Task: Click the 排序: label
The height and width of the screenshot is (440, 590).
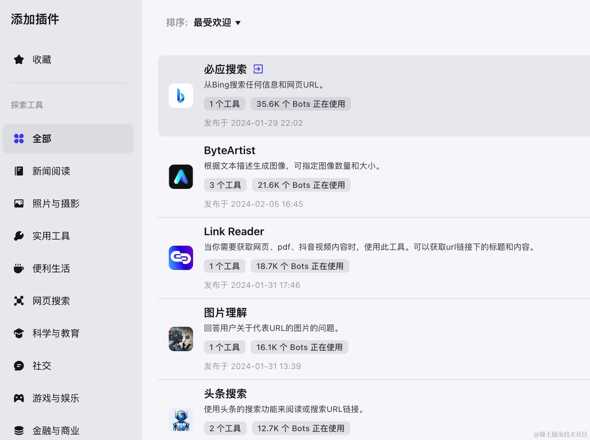Action: 177,23
